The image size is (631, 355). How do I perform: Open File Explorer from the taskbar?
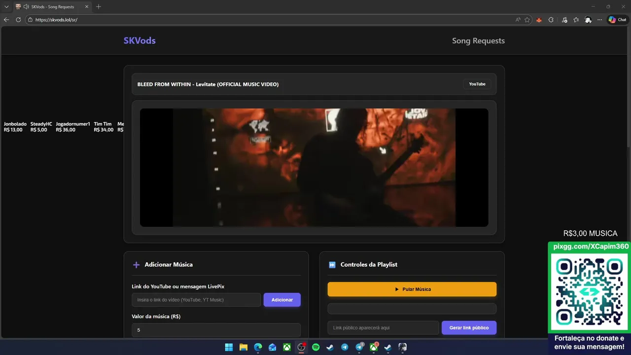tap(243, 347)
